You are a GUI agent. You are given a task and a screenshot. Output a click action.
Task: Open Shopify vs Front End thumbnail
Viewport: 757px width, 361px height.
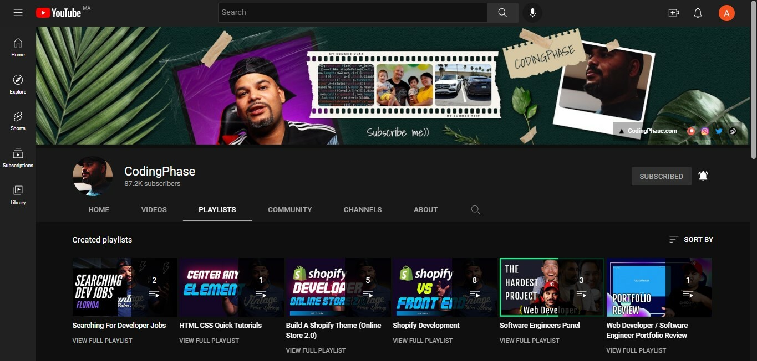[x=445, y=287]
